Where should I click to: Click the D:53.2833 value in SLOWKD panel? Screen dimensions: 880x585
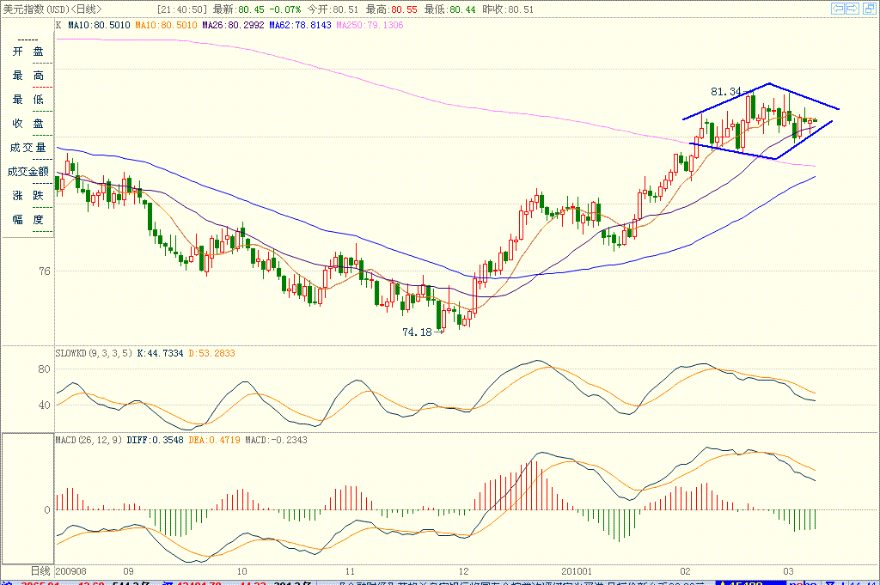click(211, 353)
